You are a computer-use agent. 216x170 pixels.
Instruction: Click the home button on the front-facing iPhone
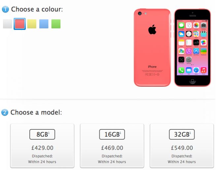pos(193,81)
